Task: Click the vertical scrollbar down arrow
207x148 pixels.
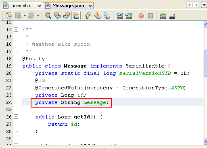Action: point(205,141)
